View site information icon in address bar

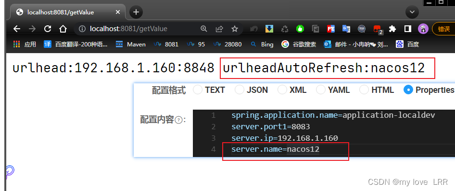[83, 29]
